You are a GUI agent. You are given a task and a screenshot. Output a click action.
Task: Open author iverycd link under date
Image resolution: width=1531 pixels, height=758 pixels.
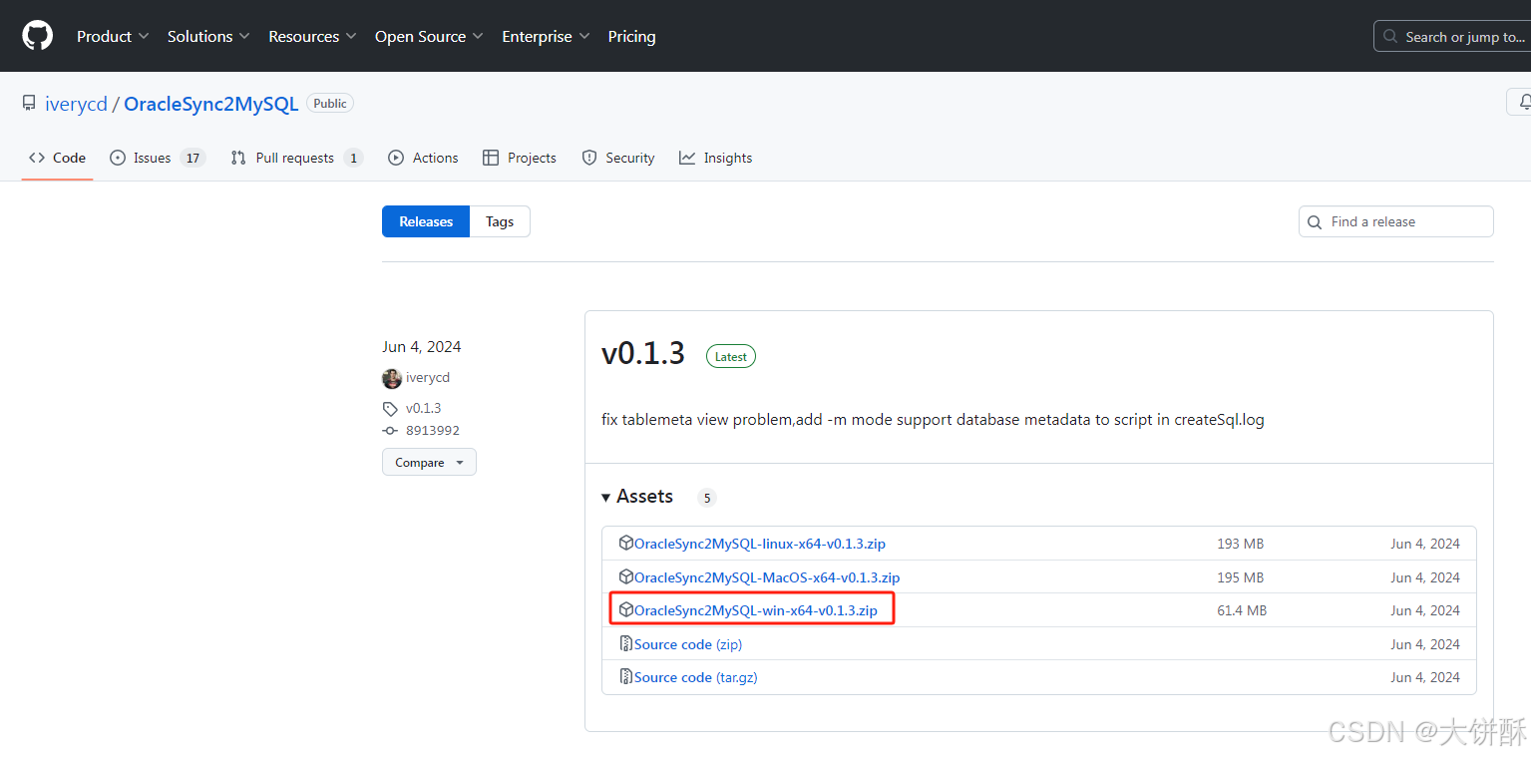(428, 377)
